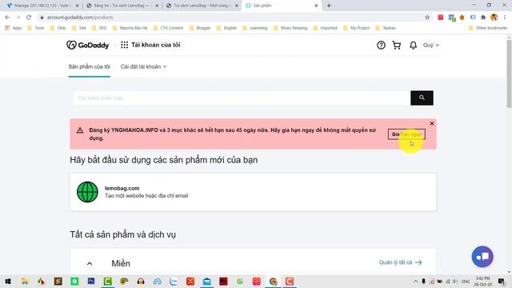Image resolution: width=512 pixels, height=288 pixels.
Task: Click the Gia hạn ngay button
Action: tap(406, 134)
